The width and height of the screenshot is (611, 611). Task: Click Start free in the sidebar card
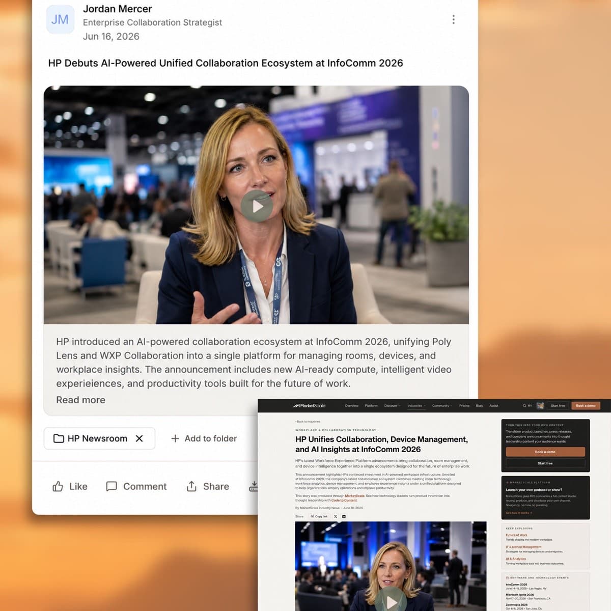coord(545,463)
